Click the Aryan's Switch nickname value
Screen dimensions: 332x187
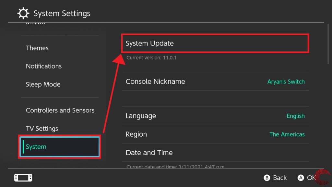[286, 82]
